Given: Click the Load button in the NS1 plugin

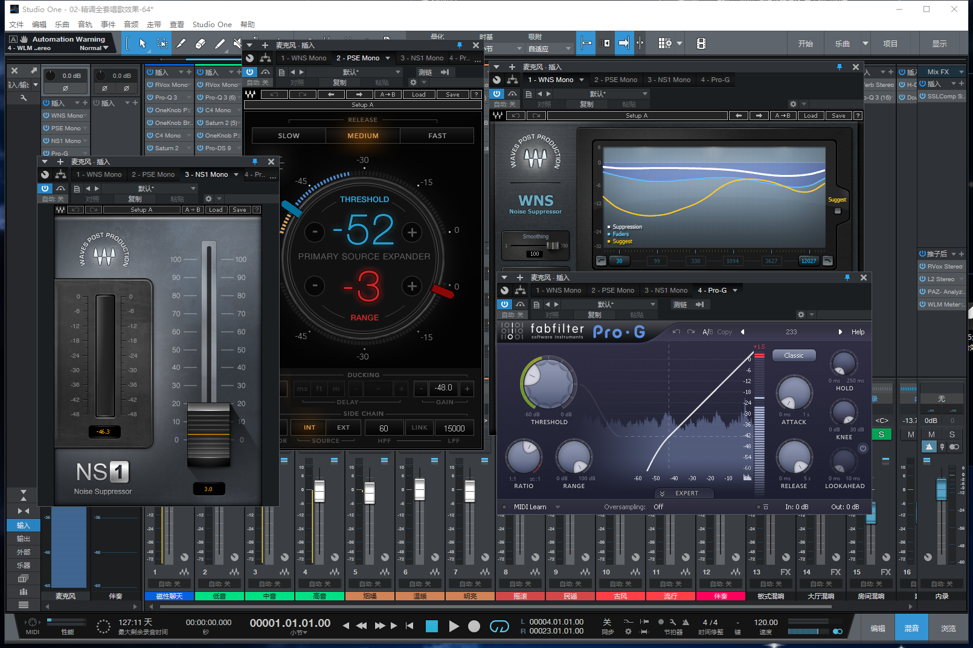Looking at the screenshot, I should (x=216, y=210).
